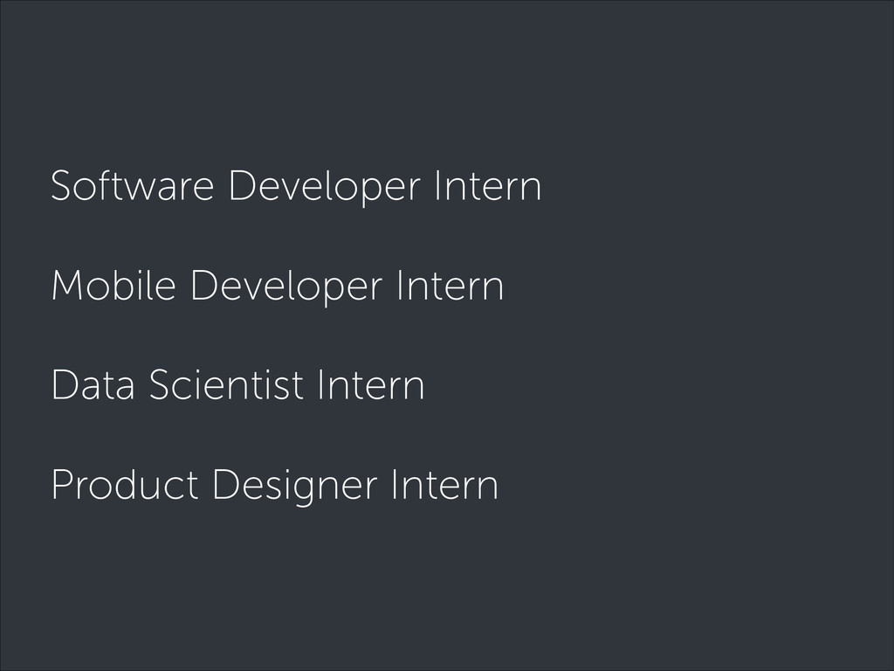Click "Intern" in the Software Developer line
894x671 pixels.
coord(488,185)
